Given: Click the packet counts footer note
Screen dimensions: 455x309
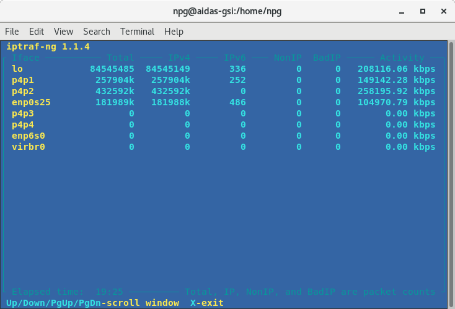Looking at the screenshot, I should tap(310, 292).
